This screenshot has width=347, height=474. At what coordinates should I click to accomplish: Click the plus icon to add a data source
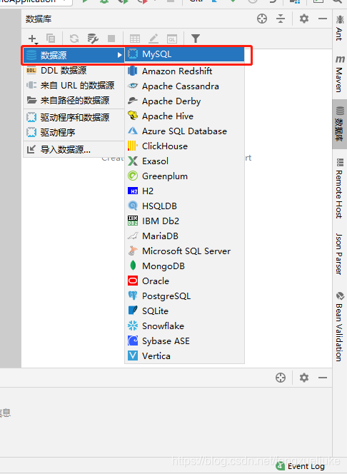(32, 39)
